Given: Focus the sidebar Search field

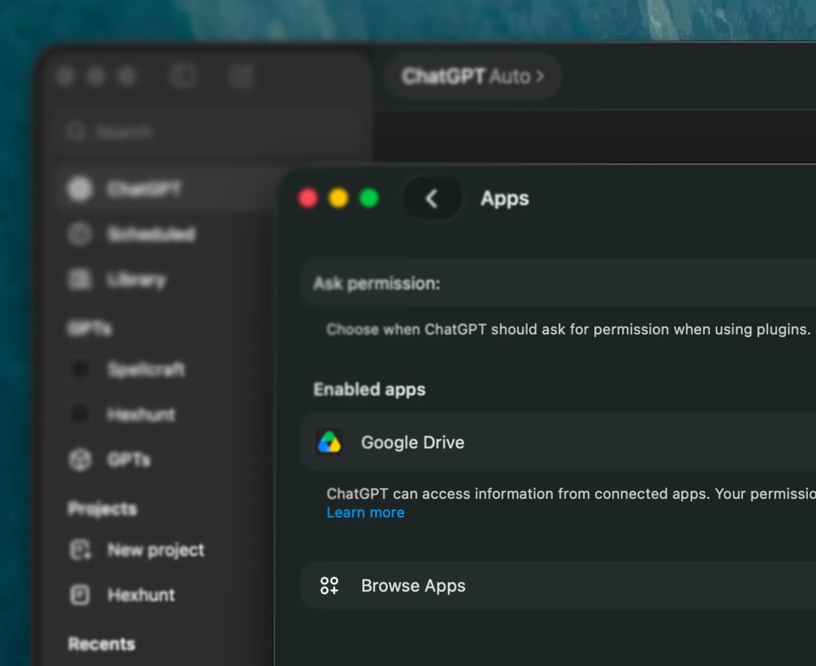Looking at the screenshot, I should [x=209, y=132].
